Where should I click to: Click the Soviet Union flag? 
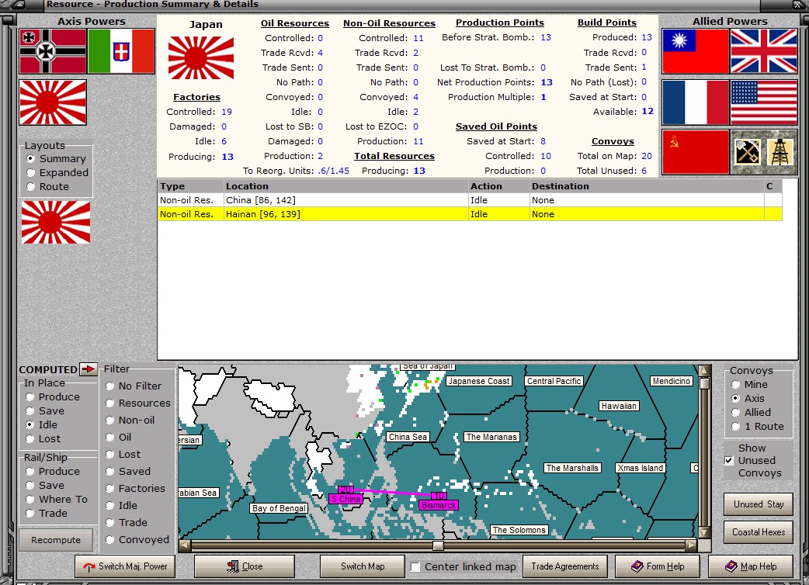[695, 152]
